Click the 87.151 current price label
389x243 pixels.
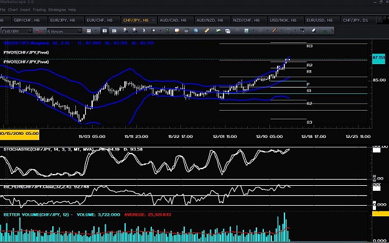click(378, 58)
